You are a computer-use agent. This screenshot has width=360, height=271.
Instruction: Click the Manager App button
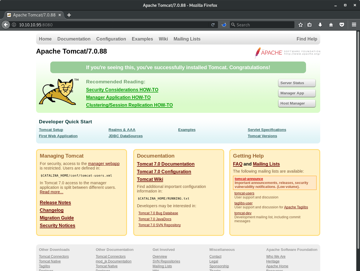[x=297, y=93]
